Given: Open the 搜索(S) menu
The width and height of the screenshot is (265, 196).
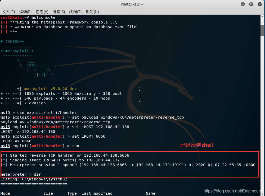Looking at the screenshot, I should pos(59,12).
